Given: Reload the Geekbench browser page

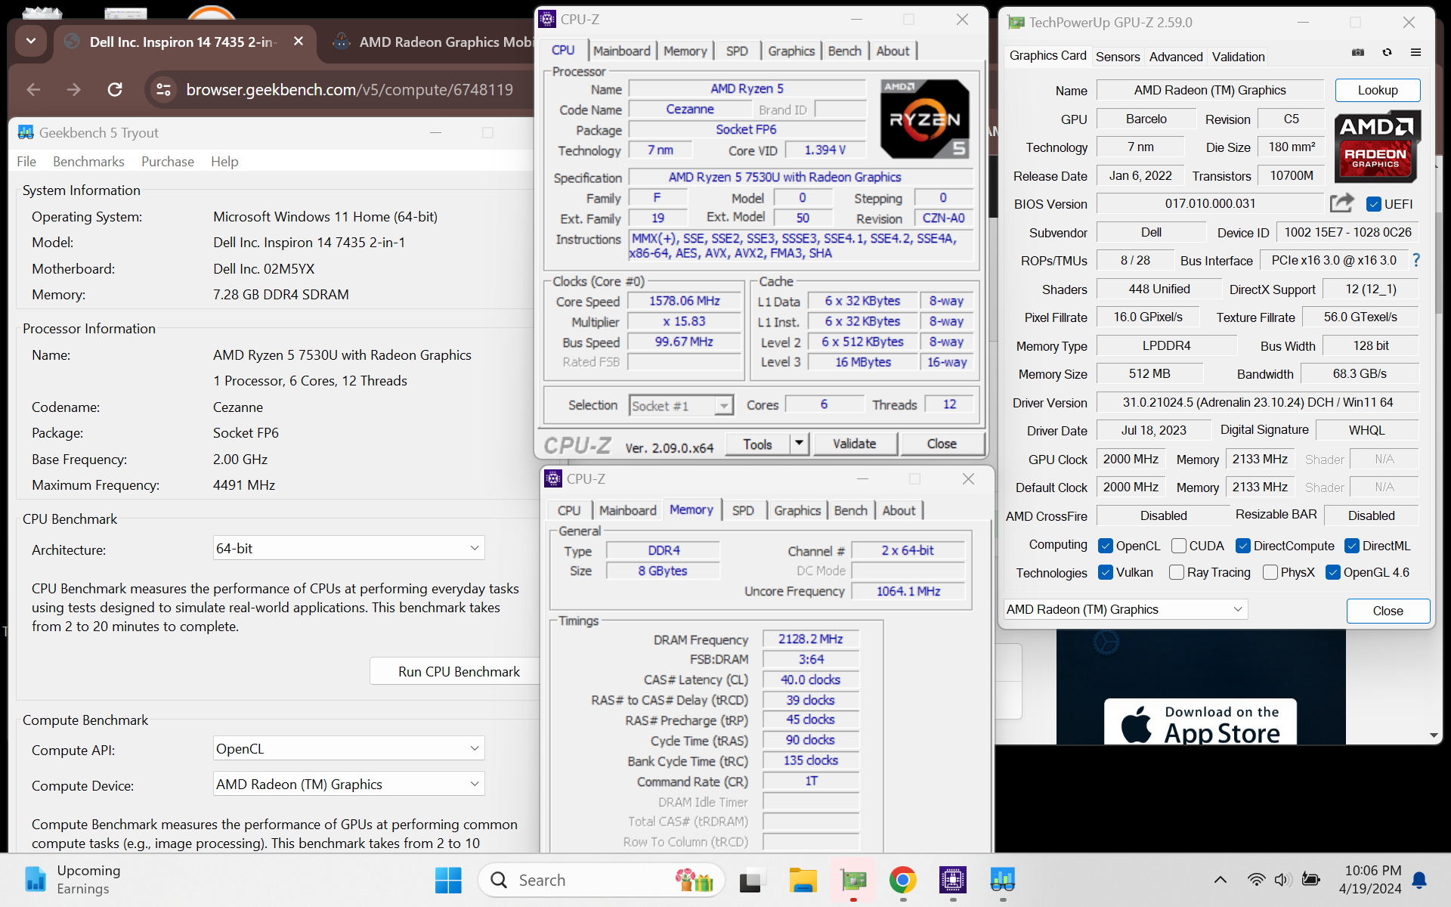Looking at the screenshot, I should click(115, 90).
